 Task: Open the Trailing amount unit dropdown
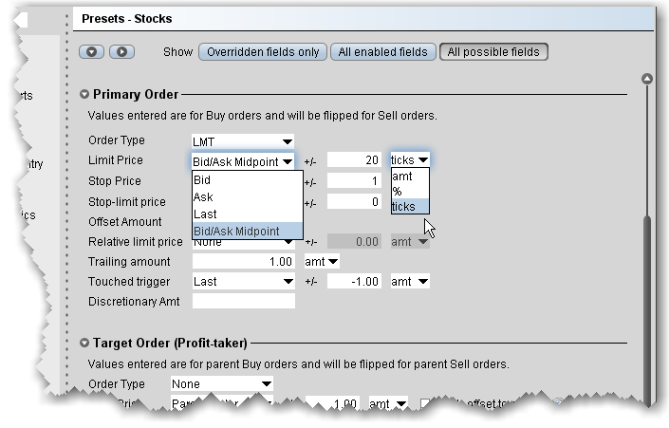(x=320, y=261)
